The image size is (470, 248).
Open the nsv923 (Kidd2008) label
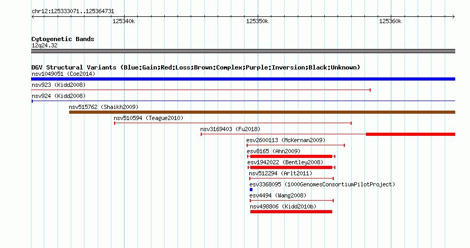pyautogui.click(x=59, y=85)
